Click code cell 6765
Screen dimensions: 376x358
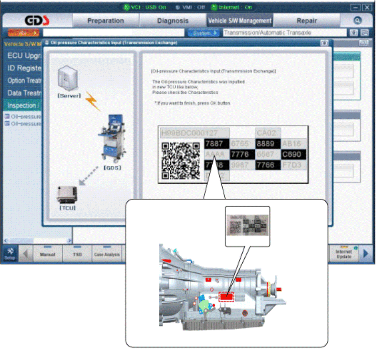coord(242,144)
